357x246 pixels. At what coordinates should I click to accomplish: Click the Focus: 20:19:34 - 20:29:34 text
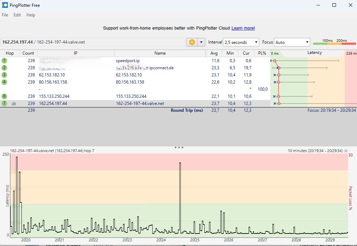pos(332,110)
